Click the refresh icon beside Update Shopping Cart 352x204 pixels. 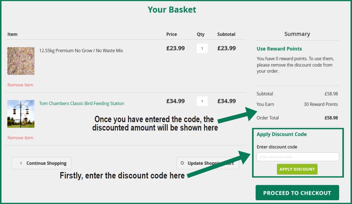(182, 163)
